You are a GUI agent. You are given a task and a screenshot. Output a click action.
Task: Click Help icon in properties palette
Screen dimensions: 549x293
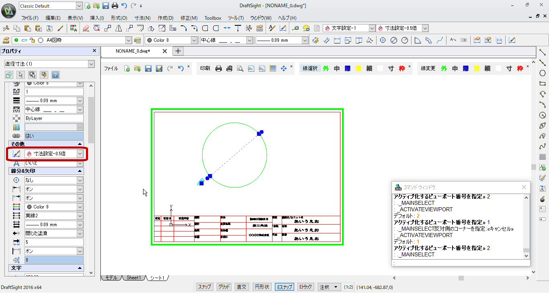click(55, 75)
